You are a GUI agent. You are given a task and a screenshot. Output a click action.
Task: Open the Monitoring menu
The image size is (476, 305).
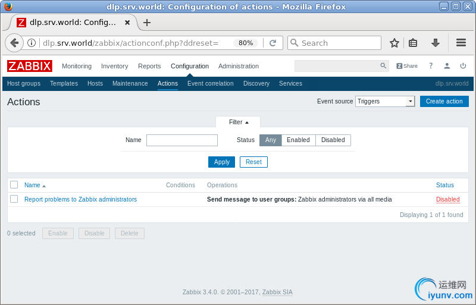click(77, 66)
